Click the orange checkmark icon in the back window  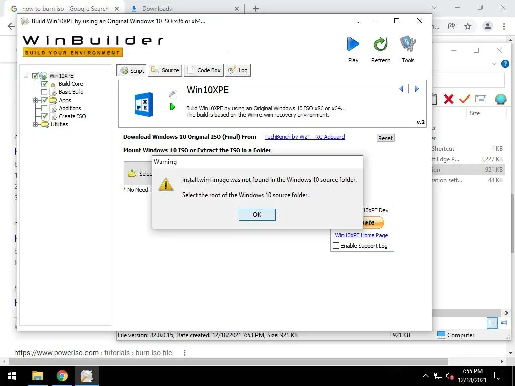(x=464, y=99)
